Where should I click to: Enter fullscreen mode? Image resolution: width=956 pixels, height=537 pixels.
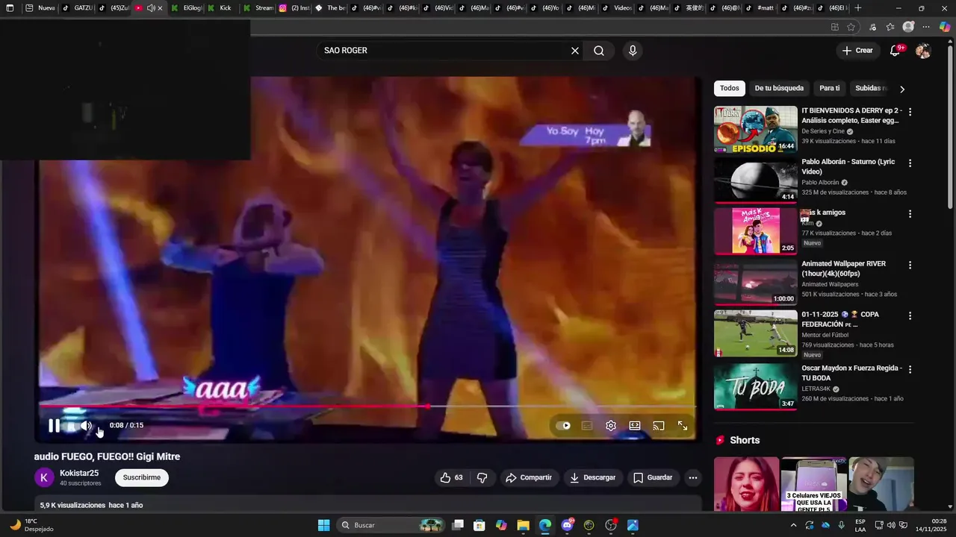pyautogui.click(x=683, y=426)
